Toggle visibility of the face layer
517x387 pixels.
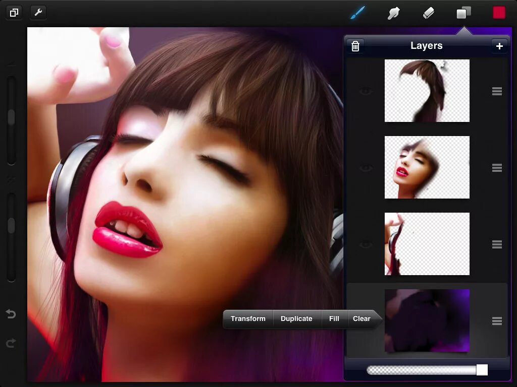point(366,168)
